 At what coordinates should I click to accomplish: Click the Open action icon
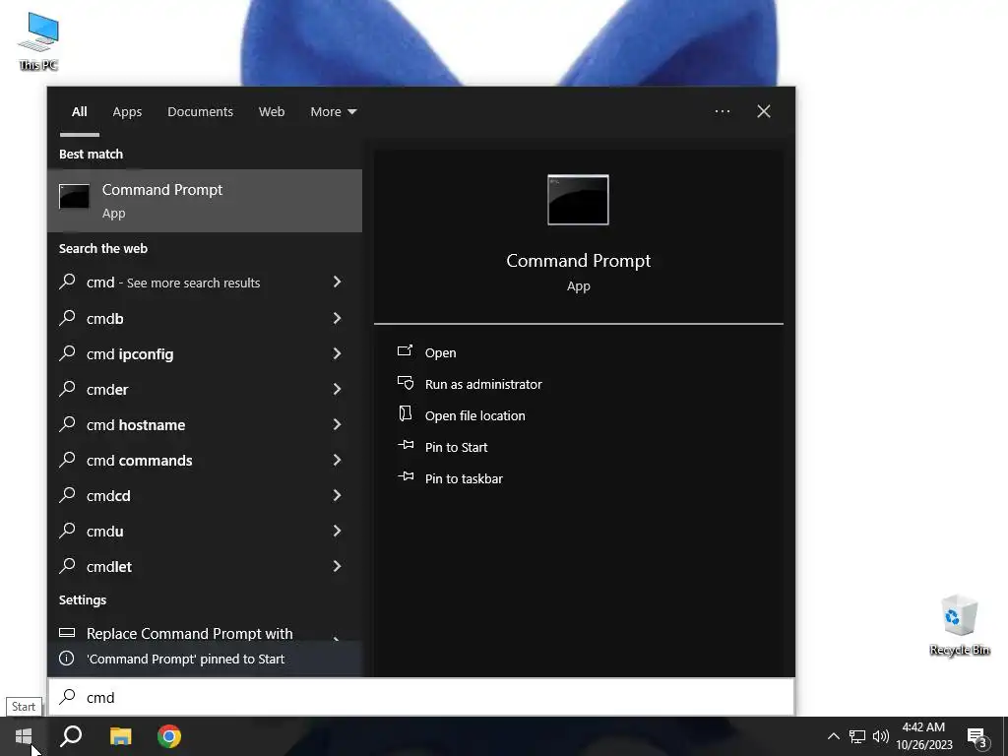point(405,351)
